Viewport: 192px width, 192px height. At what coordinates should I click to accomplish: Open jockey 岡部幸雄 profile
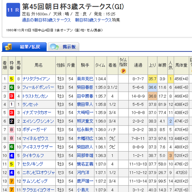pyautogui.click(x=85, y=155)
